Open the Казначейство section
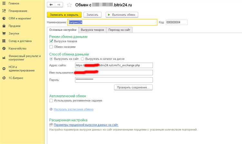 click(x=17, y=49)
